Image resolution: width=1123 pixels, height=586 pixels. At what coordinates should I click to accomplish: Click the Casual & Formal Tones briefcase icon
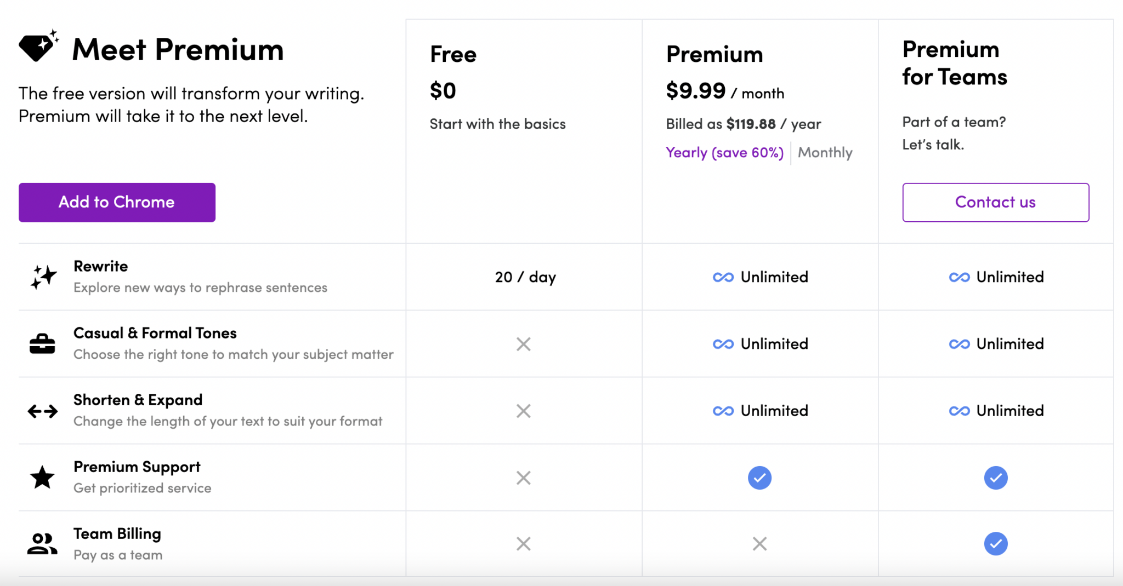42,343
